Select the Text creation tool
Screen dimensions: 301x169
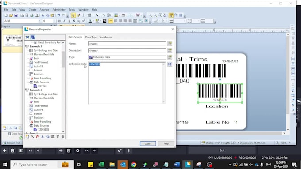[x=97, y=15]
